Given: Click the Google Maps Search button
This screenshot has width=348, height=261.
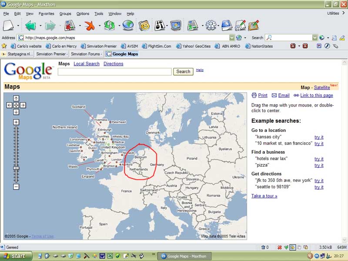Looking at the screenshot, I should coord(183,71).
